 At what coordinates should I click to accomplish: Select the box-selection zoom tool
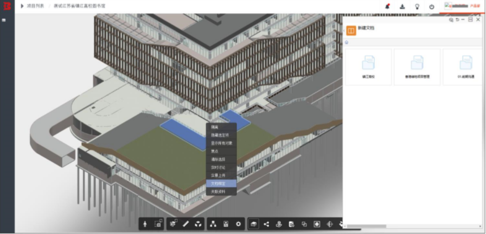click(158, 224)
